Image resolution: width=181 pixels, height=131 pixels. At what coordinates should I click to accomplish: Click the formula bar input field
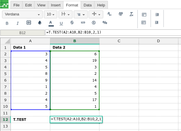tap(113, 33)
